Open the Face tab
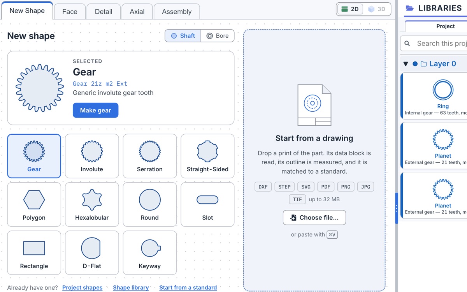Image resolution: width=467 pixels, height=292 pixels. pos(70,12)
